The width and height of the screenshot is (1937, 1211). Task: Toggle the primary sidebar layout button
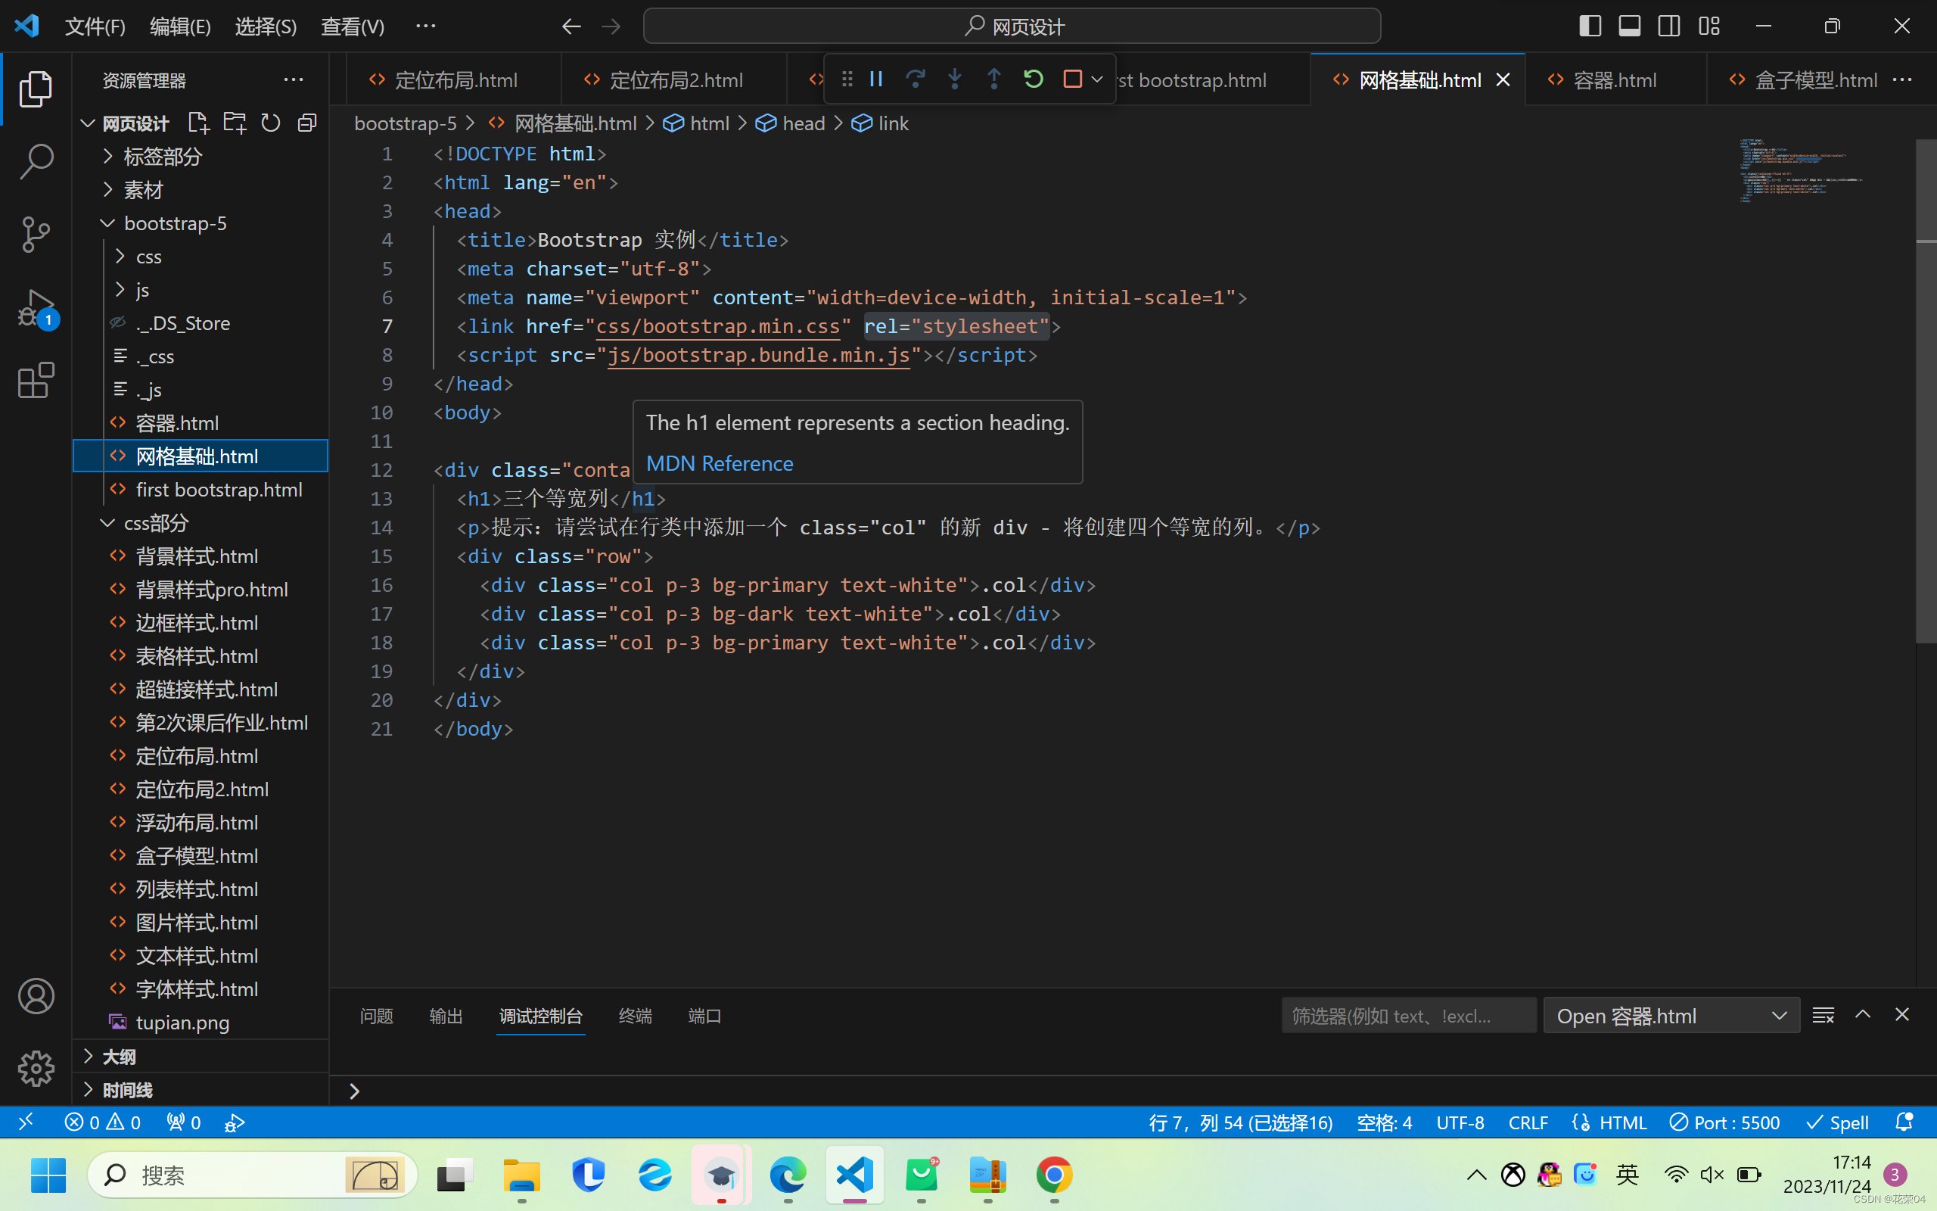pos(1590,26)
